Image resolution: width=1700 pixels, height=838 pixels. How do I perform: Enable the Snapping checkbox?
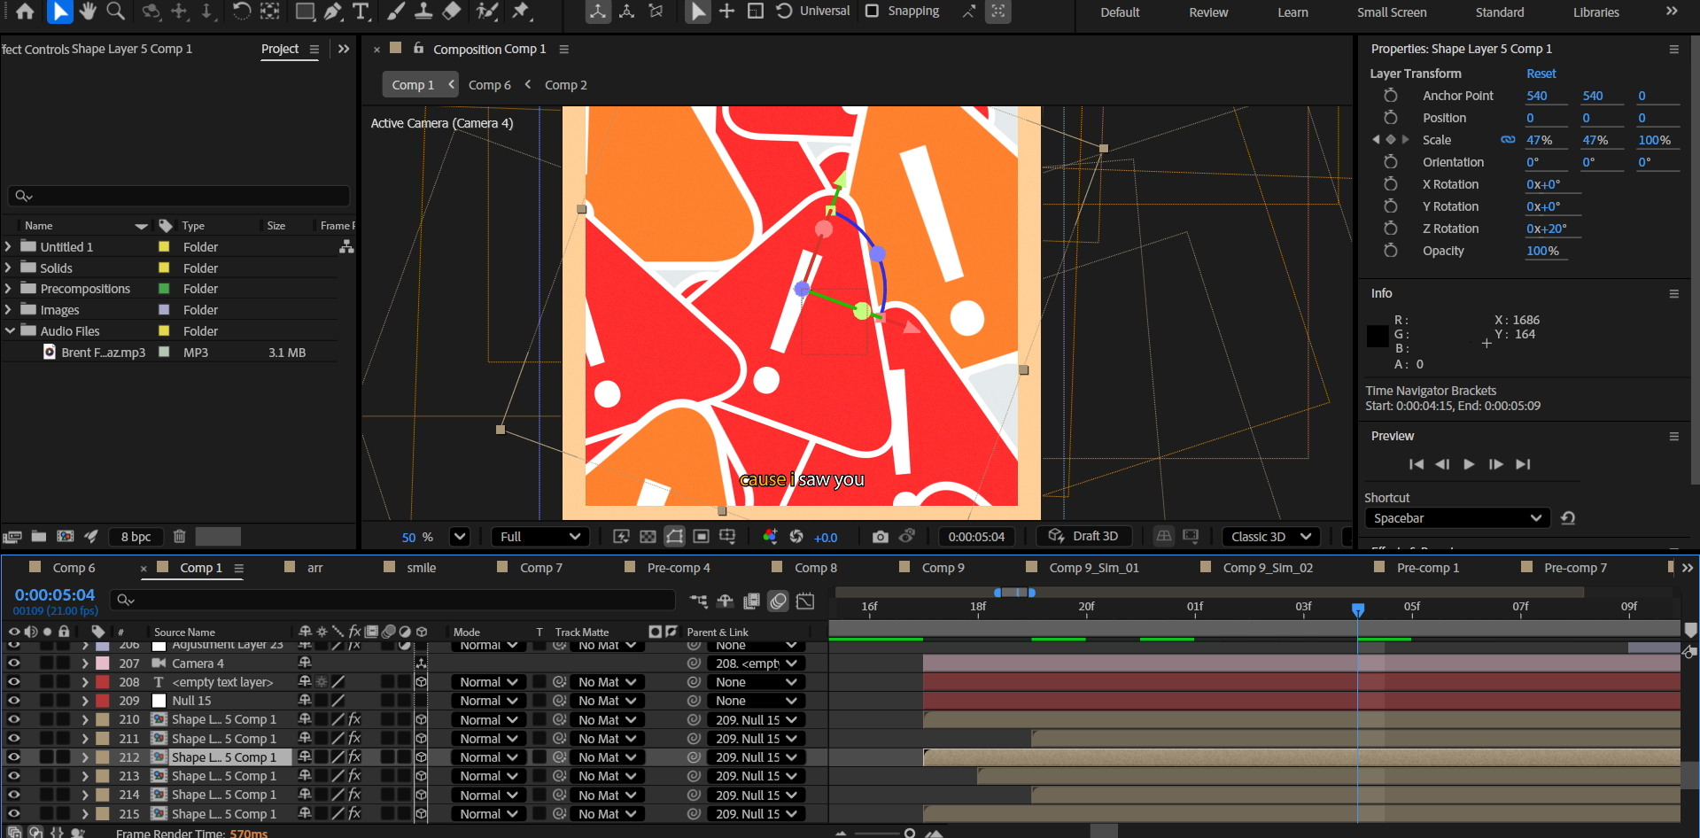tap(872, 12)
